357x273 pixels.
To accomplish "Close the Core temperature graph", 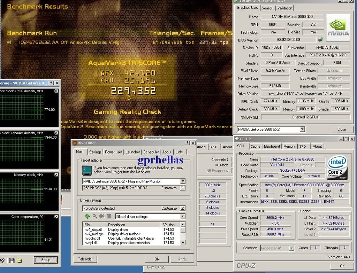I will pos(56,217).
